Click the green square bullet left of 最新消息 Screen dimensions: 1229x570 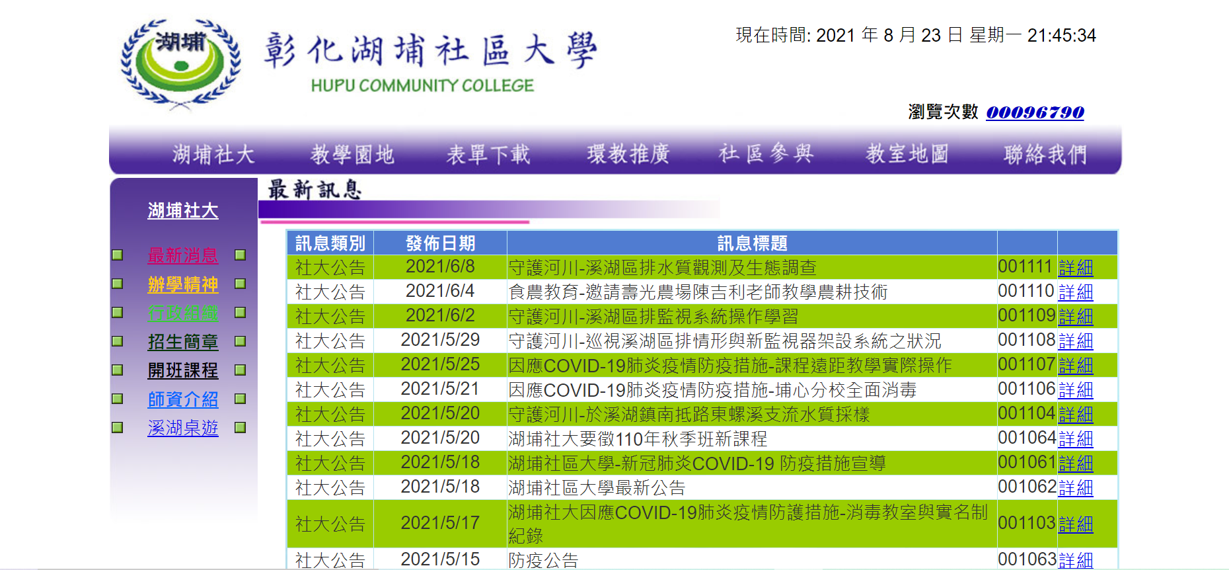point(118,255)
